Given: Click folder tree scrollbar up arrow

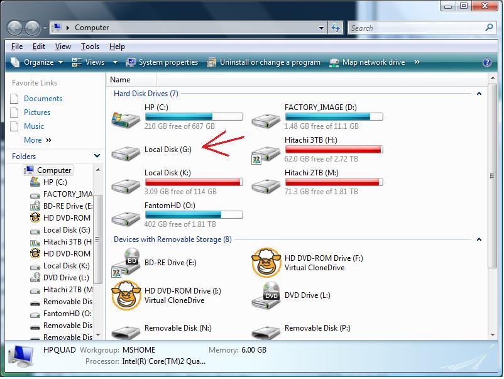Looking at the screenshot, I should pyautogui.click(x=98, y=170).
